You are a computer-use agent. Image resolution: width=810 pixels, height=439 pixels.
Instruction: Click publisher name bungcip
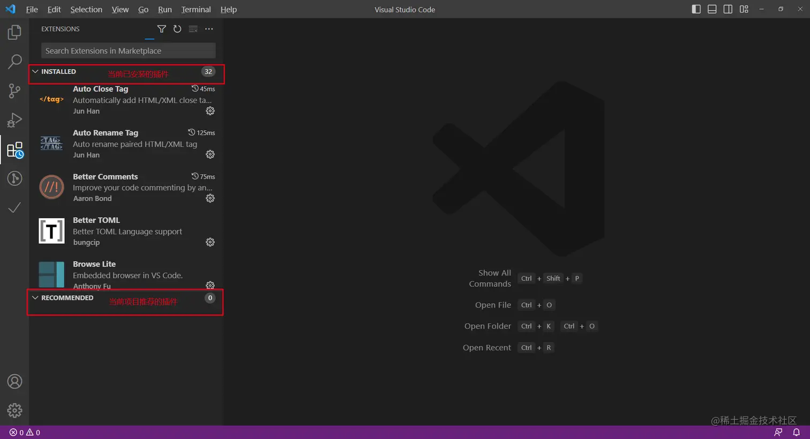click(x=86, y=242)
